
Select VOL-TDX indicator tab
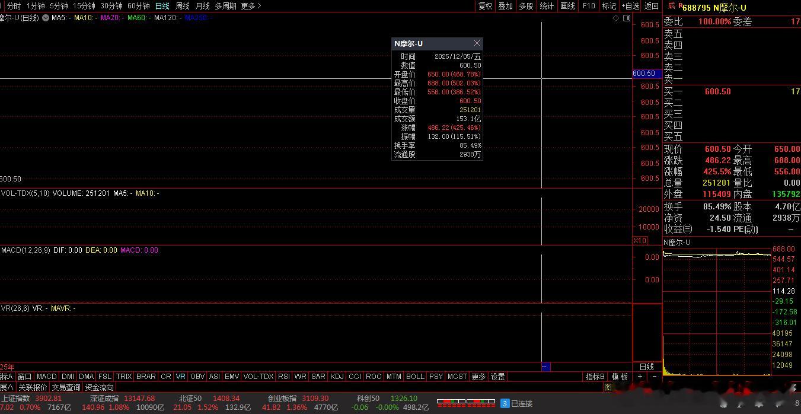click(259, 377)
